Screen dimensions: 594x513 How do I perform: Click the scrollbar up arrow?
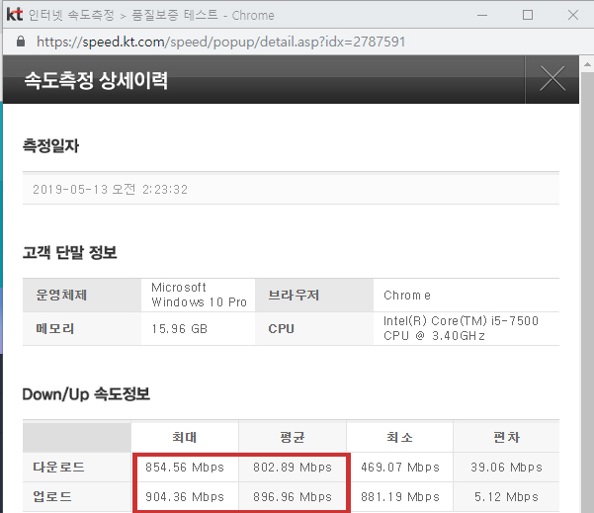tap(587, 64)
